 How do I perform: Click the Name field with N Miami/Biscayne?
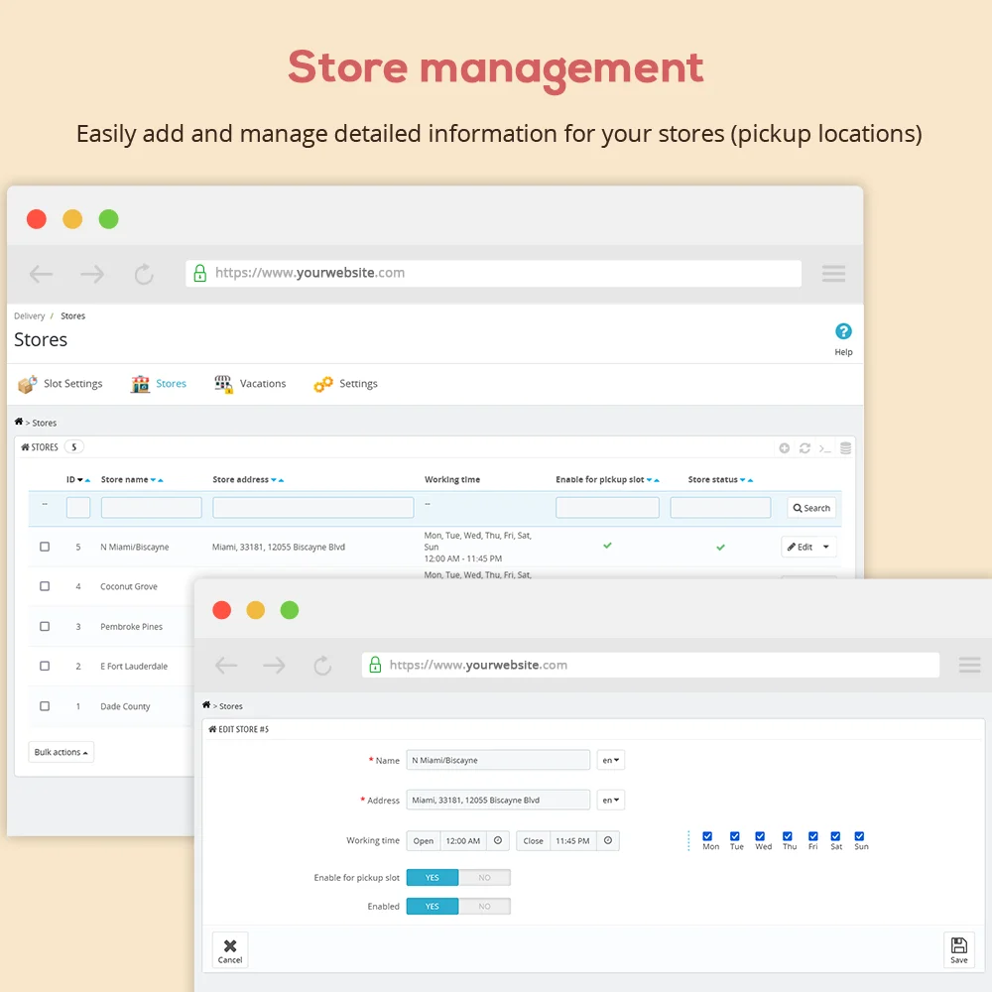(x=499, y=761)
